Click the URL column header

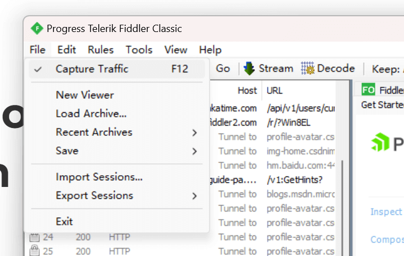click(x=275, y=90)
